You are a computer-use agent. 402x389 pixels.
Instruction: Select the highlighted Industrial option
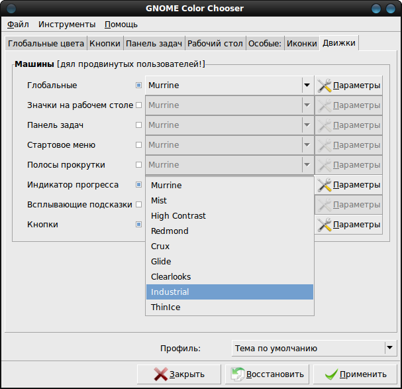(230, 292)
